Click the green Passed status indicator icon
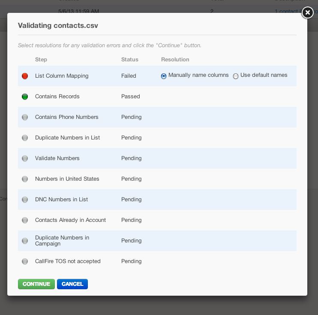This screenshot has width=318, height=315. (25, 97)
